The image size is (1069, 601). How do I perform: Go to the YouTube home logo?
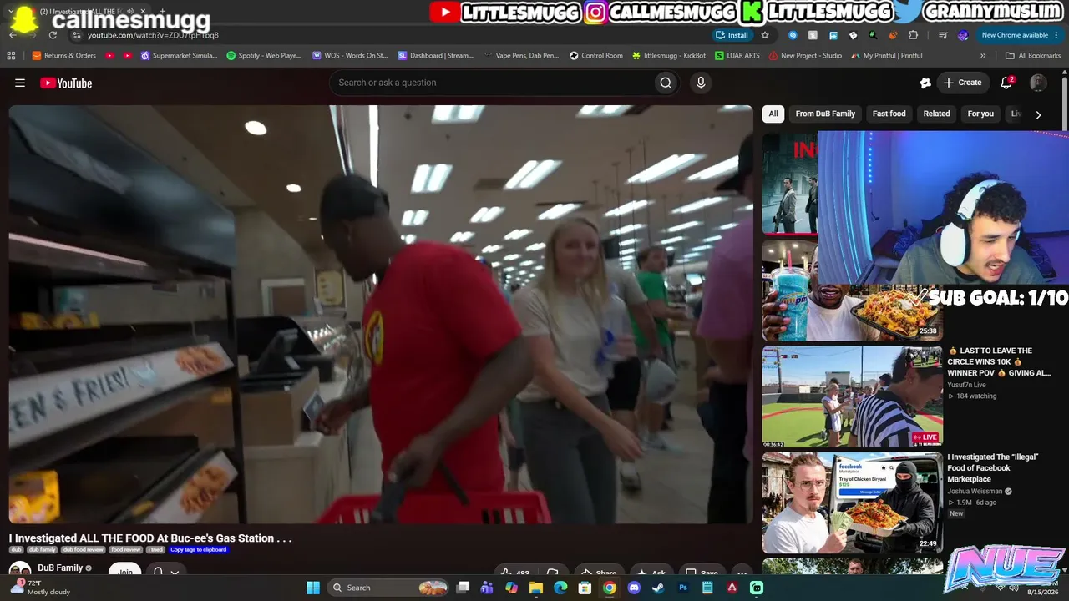pos(66,83)
